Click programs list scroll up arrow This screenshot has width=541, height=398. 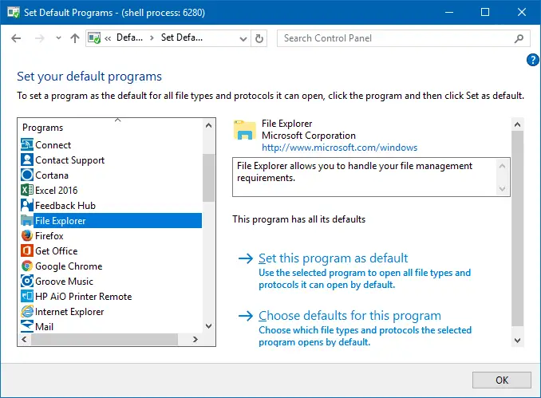coord(208,125)
